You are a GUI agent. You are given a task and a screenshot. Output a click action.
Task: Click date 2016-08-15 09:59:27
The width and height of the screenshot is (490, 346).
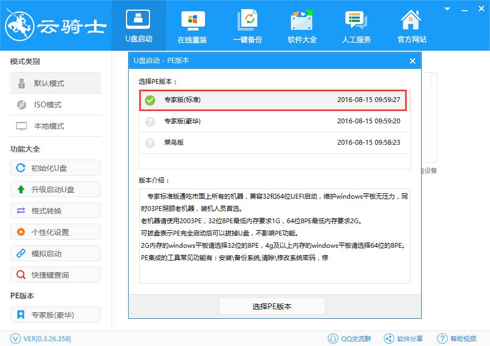(x=369, y=100)
